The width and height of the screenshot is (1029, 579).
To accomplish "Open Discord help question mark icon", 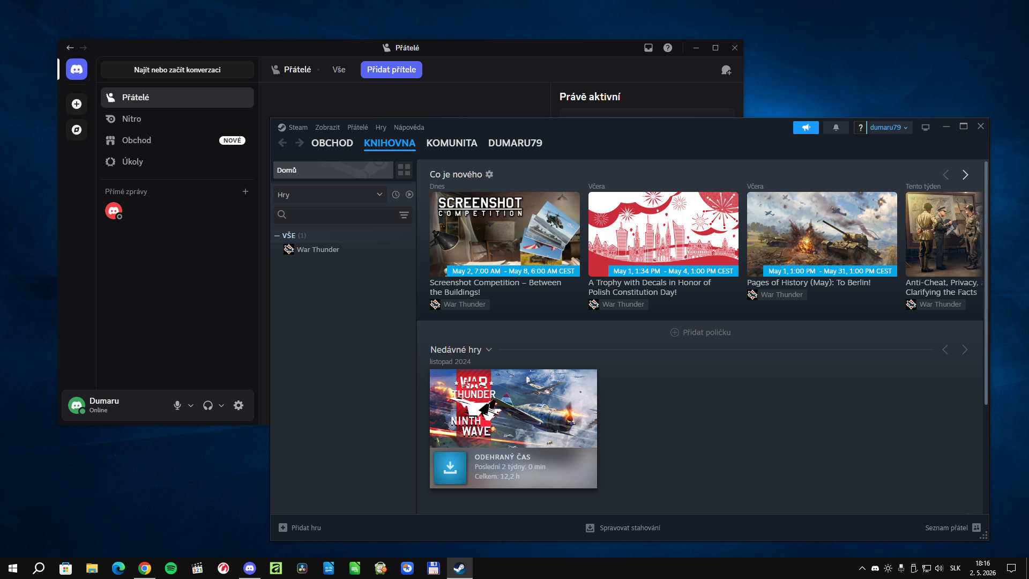I will [668, 48].
